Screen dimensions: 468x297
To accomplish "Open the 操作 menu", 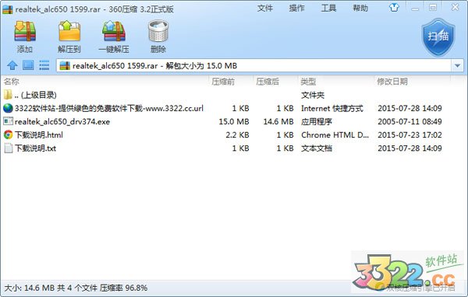I will coord(296,8).
